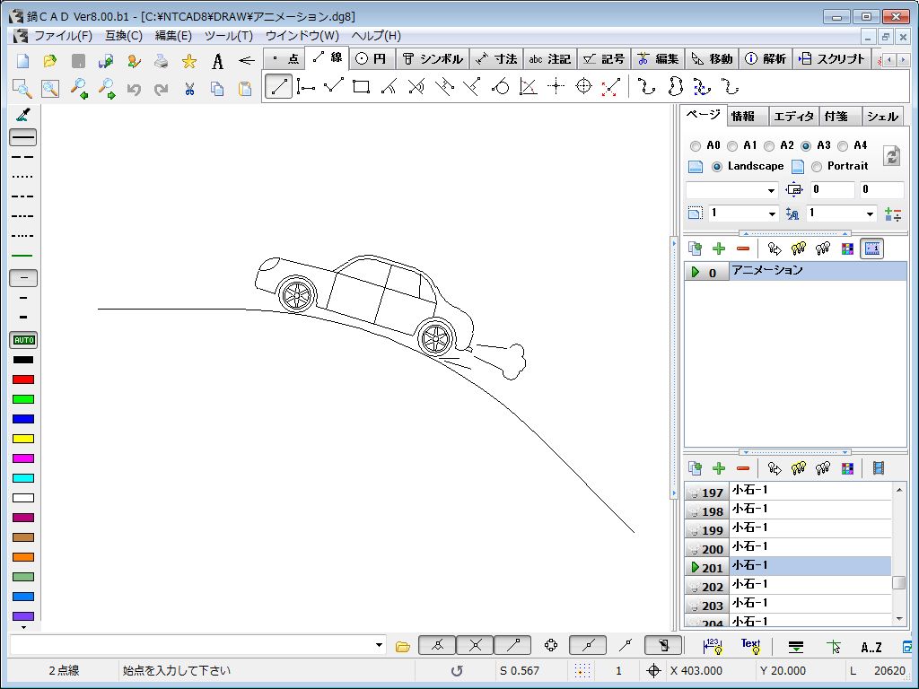
Task: Select the rectangle drawing tool
Action: tap(361, 87)
